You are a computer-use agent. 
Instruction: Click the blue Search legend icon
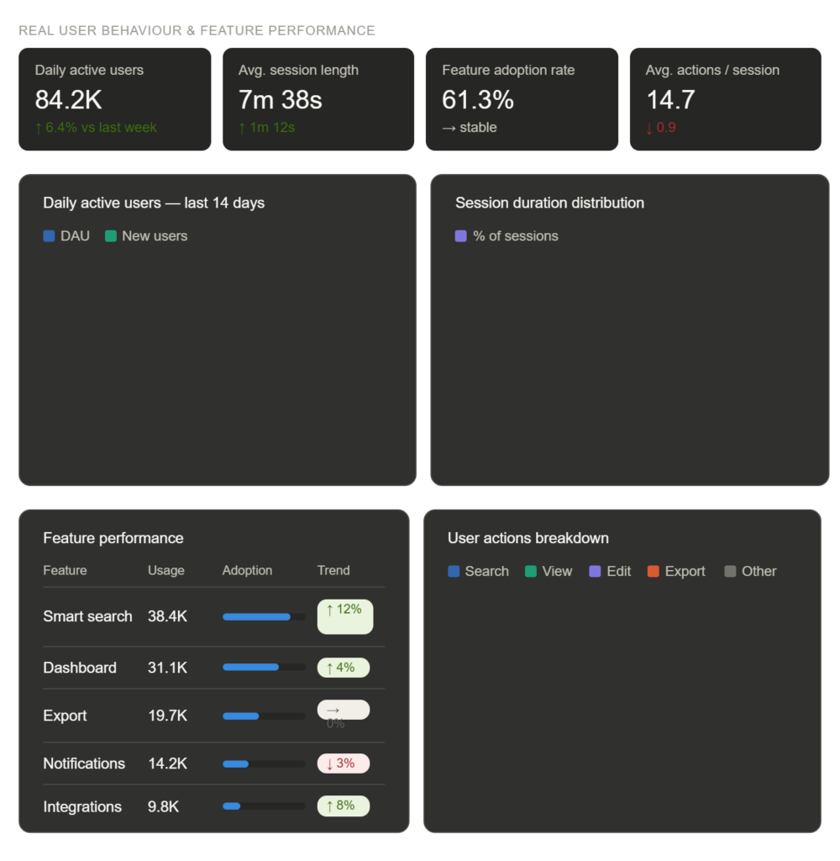453,571
